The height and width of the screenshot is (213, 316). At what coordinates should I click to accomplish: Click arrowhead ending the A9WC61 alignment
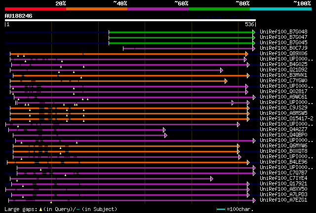254,98
